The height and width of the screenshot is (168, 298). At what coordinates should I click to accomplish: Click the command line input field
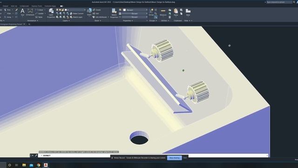click(x=153, y=155)
